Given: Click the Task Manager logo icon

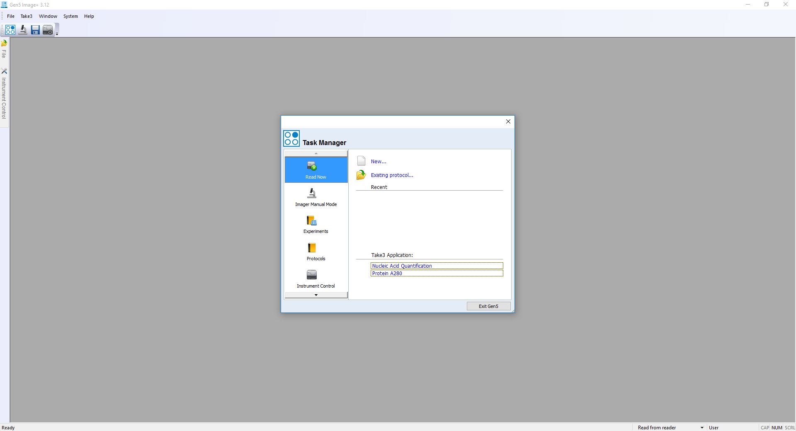Looking at the screenshot, I should [x=291, y=138].
